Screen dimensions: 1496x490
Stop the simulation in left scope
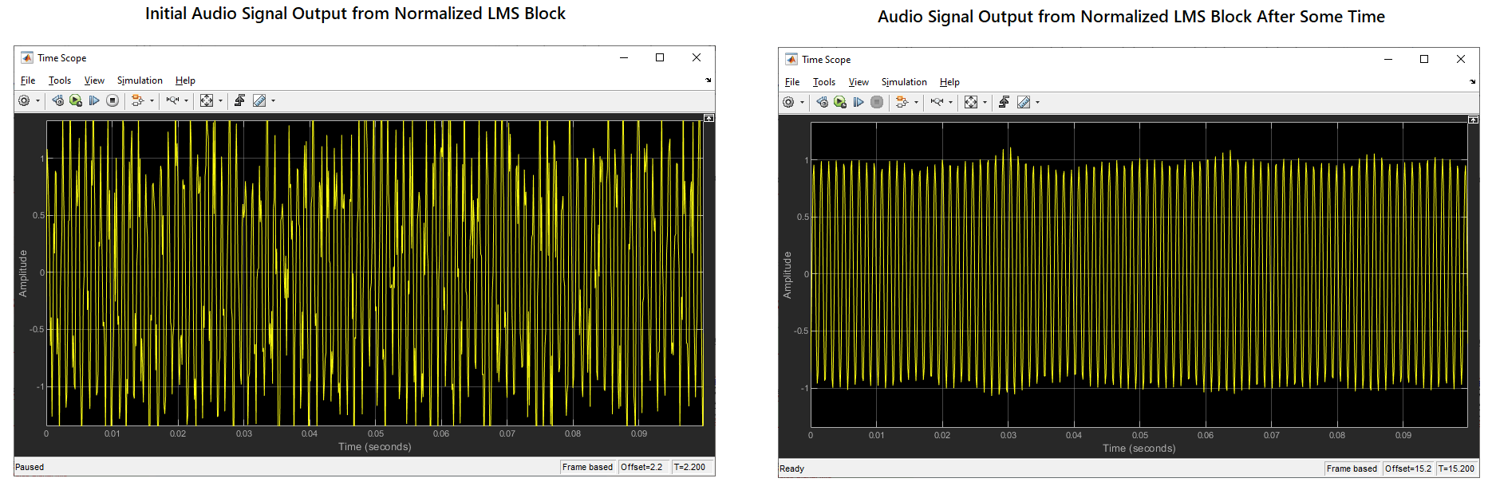pyautogui.click(x=112, y=100)
